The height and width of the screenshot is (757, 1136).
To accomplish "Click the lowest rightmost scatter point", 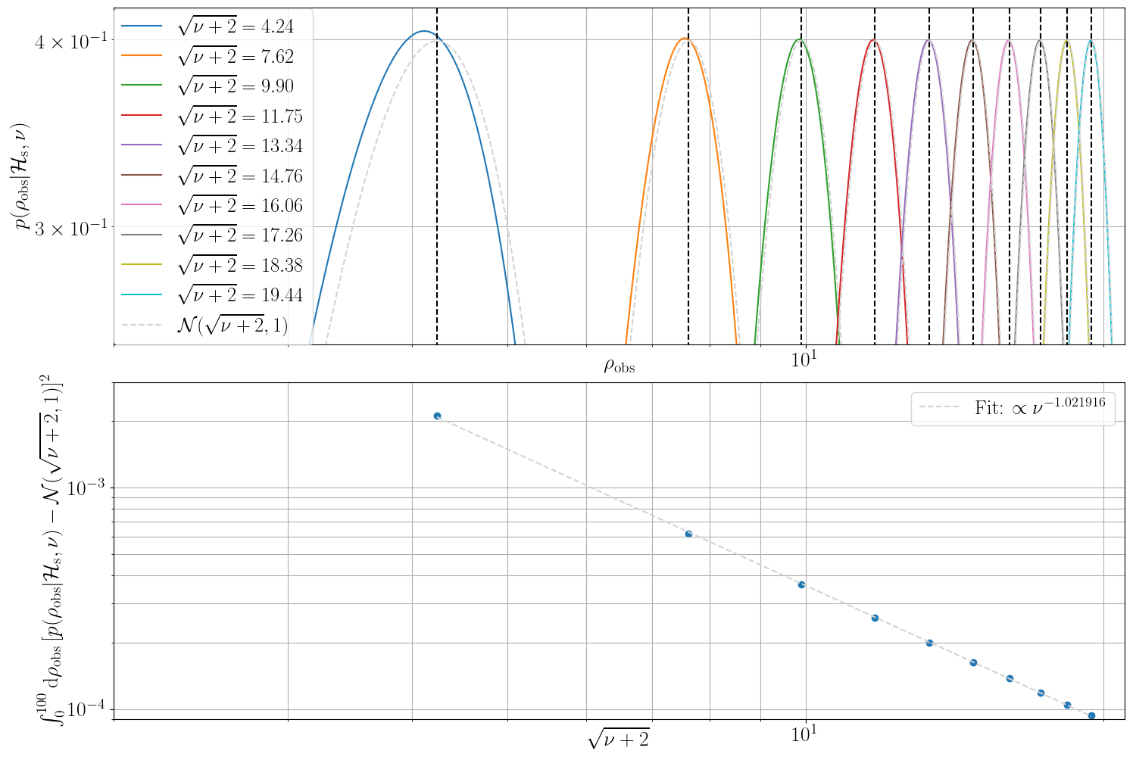I will tap(1091, 715).
